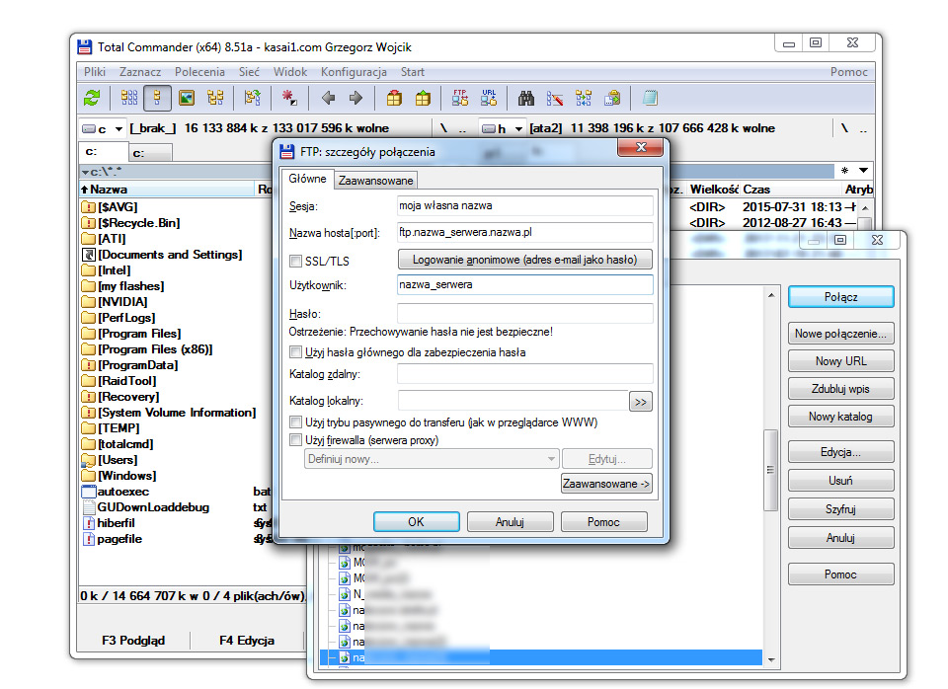
Task: Click the Unpack files toolbar icon
Action: click(x=423, y=98)
